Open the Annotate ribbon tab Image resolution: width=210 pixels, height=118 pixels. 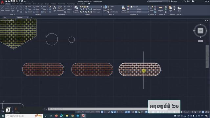[x=20, y=4]
